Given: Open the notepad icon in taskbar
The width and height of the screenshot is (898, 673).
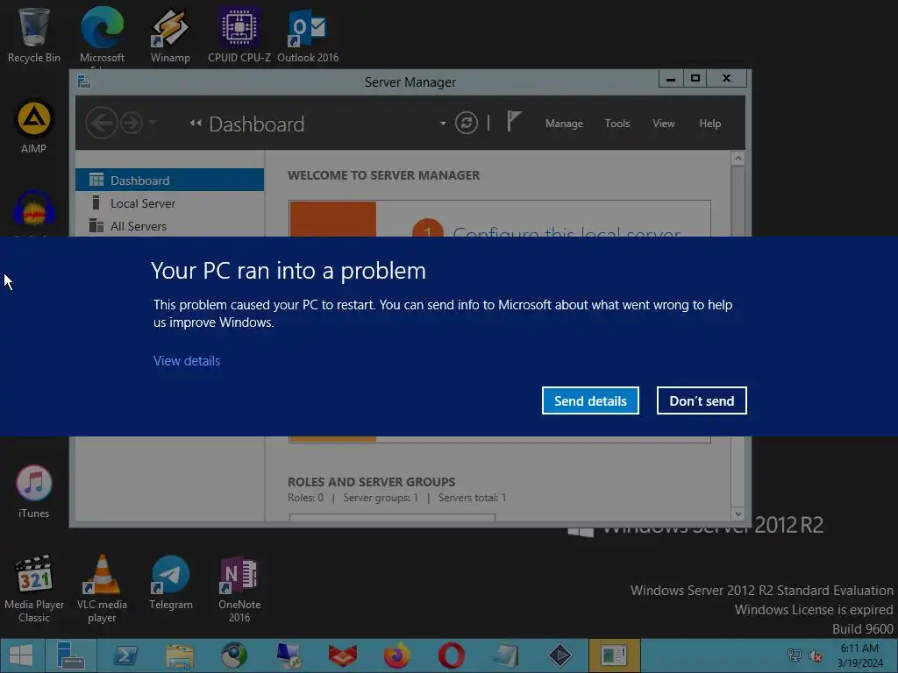Looking at the screenshot, I should pos(506,655).
